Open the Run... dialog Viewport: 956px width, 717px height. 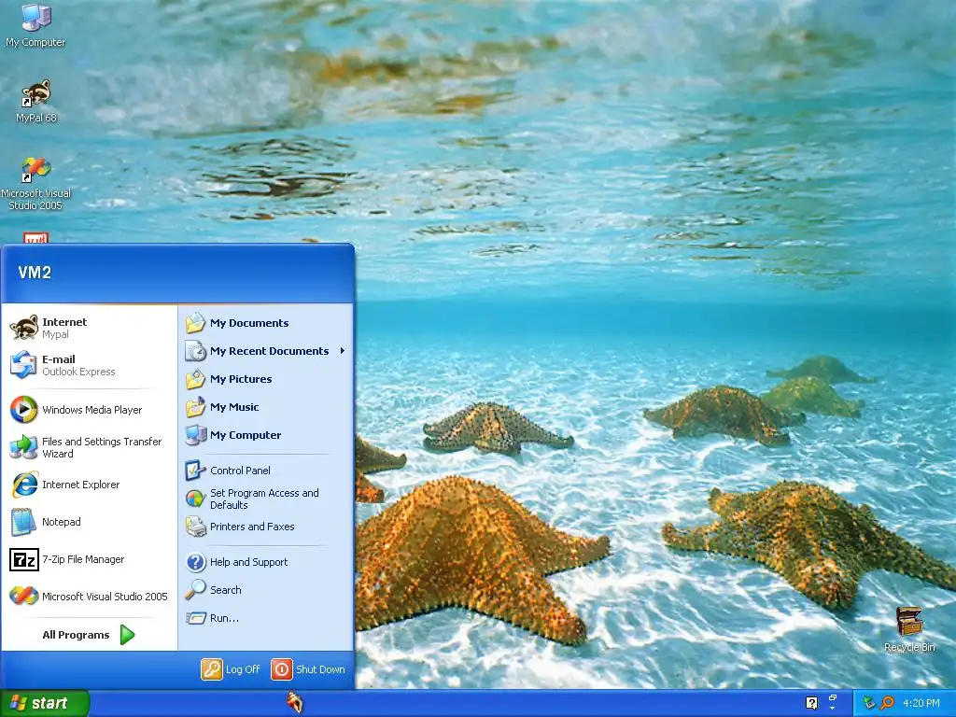tap(266, 618)
